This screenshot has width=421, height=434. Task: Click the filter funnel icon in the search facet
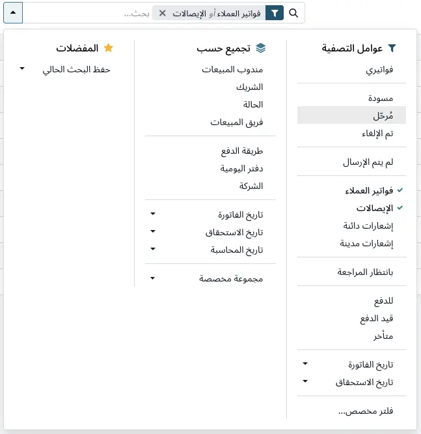tap(275, 13)
